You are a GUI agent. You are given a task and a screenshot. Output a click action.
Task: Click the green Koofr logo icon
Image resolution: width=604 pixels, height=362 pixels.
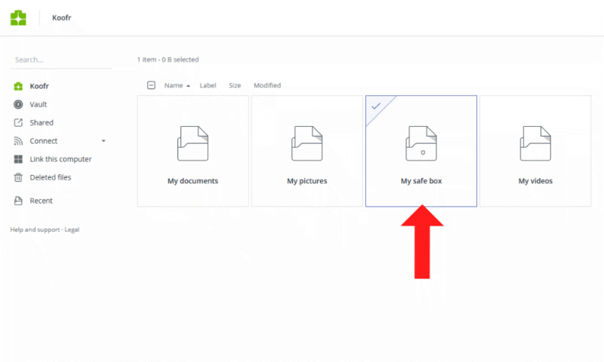[18, 17]
